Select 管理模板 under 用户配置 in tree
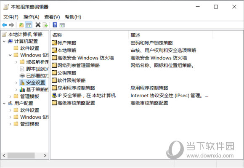The image size is (244, 168). 29,124
